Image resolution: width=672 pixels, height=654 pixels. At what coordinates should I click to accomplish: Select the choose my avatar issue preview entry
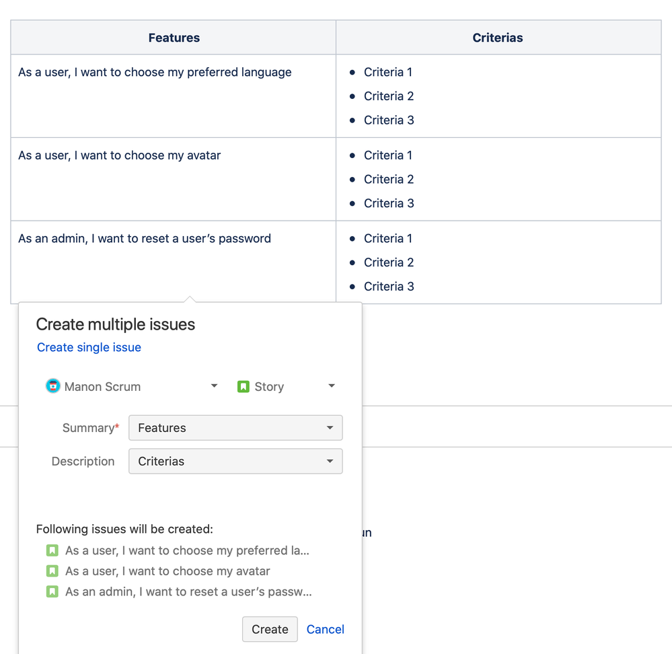coord(167,571)
